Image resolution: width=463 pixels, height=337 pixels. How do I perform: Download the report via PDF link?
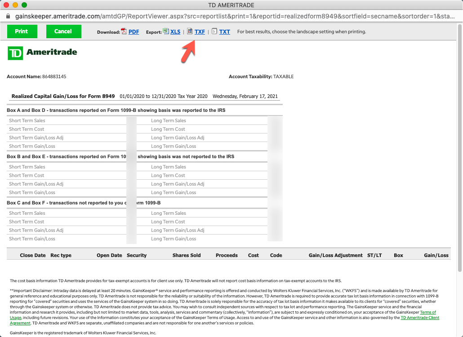point(134,32)
